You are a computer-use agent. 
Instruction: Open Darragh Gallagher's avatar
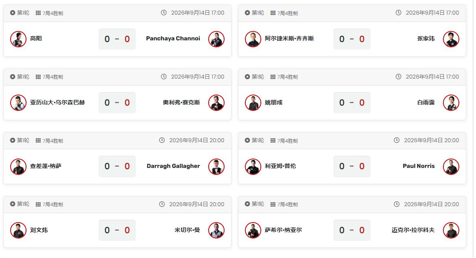tap(216, 167)
